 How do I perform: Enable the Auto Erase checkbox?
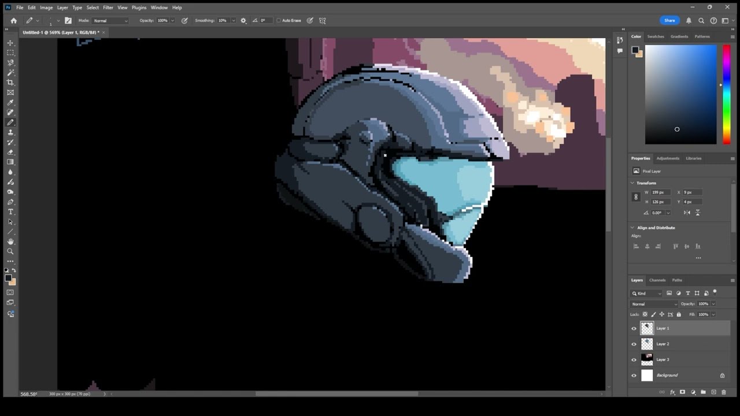(x=279, y=21)
